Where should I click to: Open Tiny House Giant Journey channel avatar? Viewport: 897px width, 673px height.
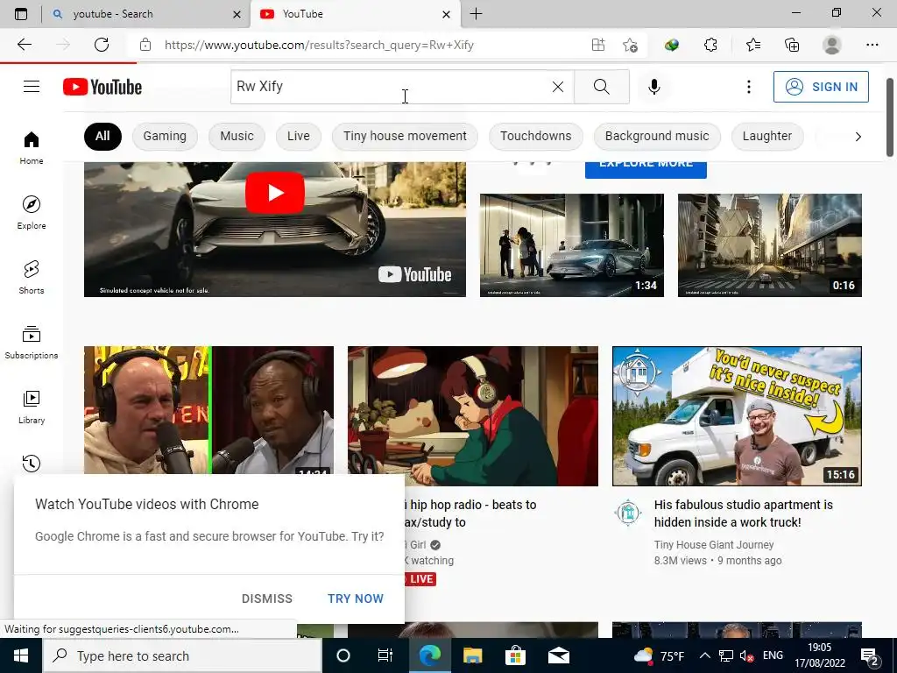coord(627,512)
